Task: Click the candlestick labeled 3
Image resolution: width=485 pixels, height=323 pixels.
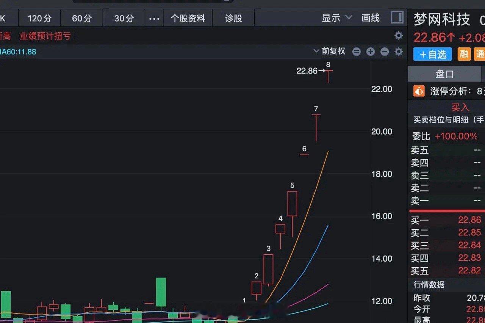Action: (268, 270)
